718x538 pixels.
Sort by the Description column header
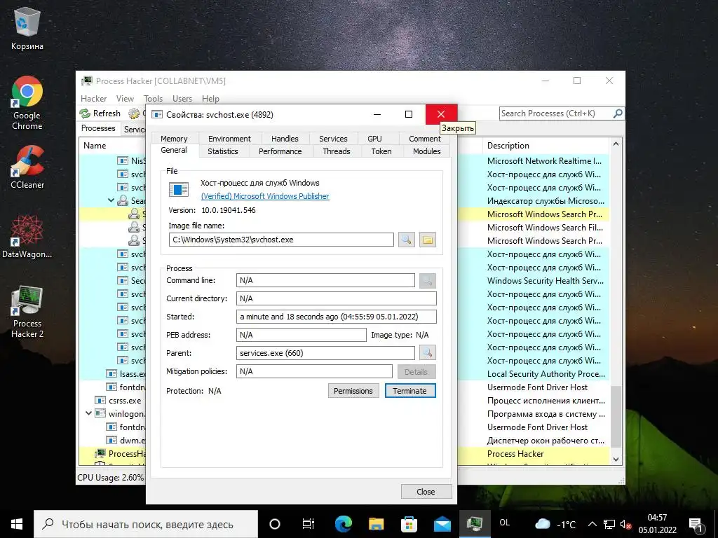pos(546,146)
